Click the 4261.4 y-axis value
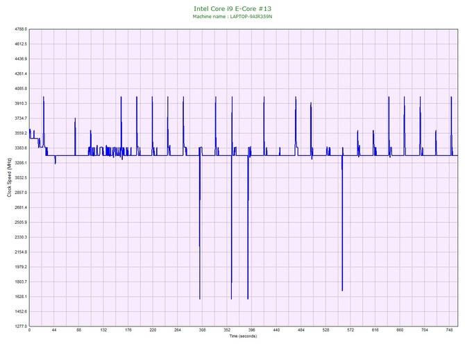Screen dimensions: 465x348 tap(21, 73)
